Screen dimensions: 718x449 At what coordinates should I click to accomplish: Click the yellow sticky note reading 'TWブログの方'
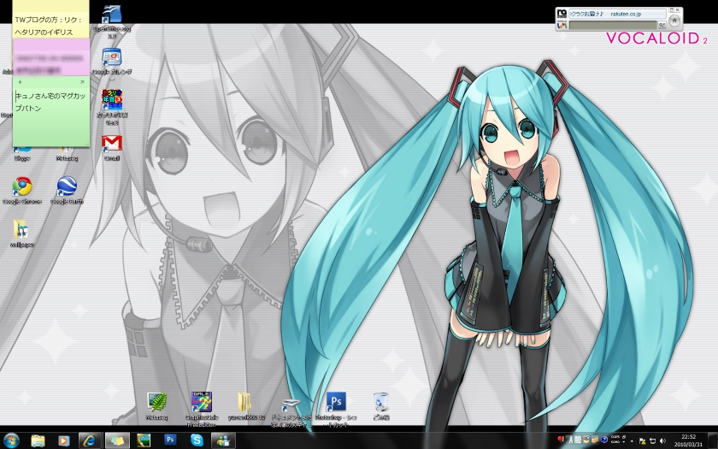coord(50,20)
